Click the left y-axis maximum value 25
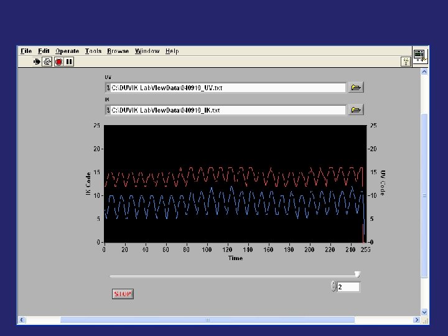Image resolution: width=448 pixels, height=336 pixels. tap(97, 126)
